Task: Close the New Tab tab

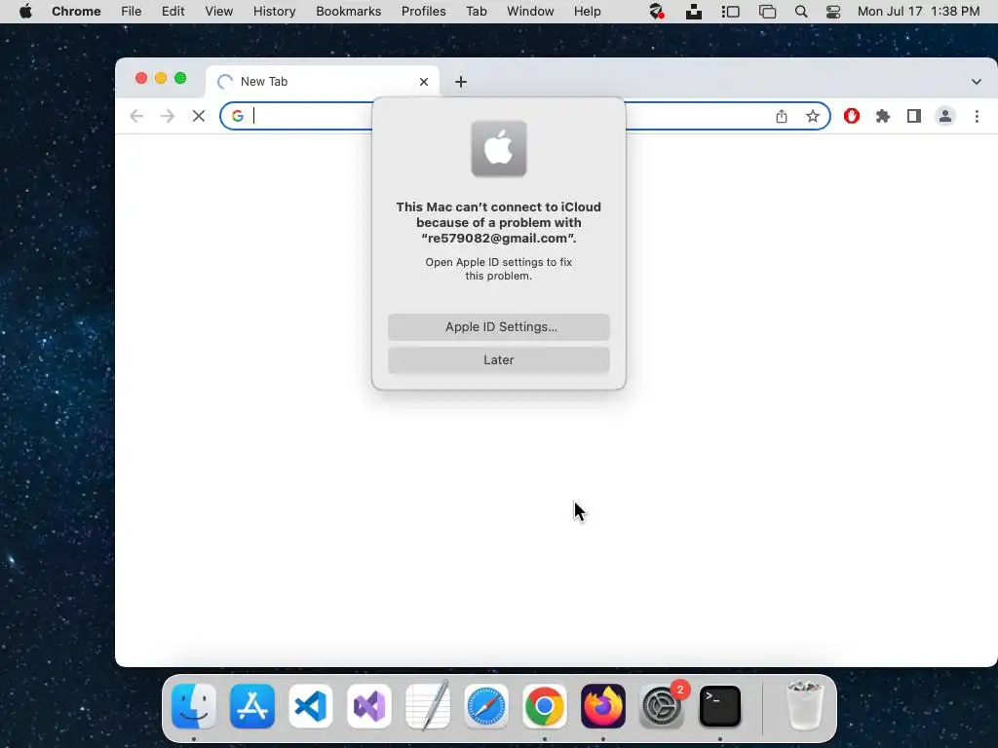Action: pos(424,82)
